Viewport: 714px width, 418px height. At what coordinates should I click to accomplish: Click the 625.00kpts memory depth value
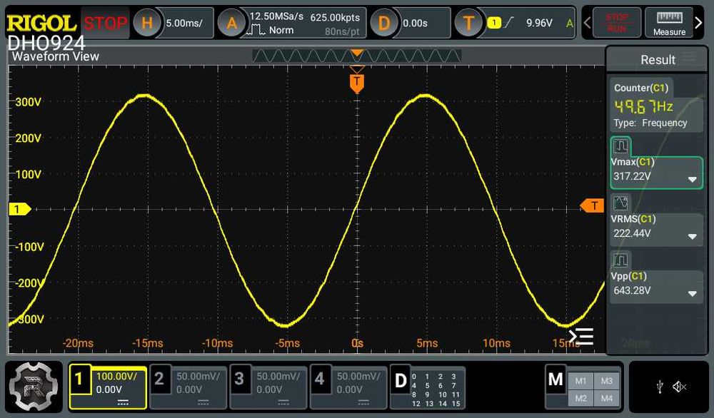point(335,17)
